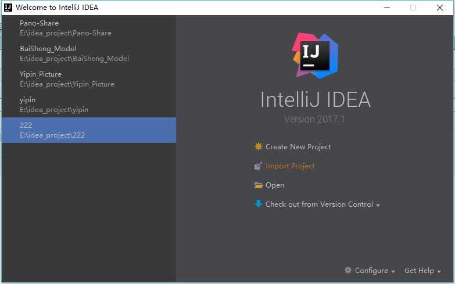The height and width of the screenshot is (284, 455).
Task: Click path E:\idea_project\yipin
Action: pyautogui.click(x=54, y=110)
